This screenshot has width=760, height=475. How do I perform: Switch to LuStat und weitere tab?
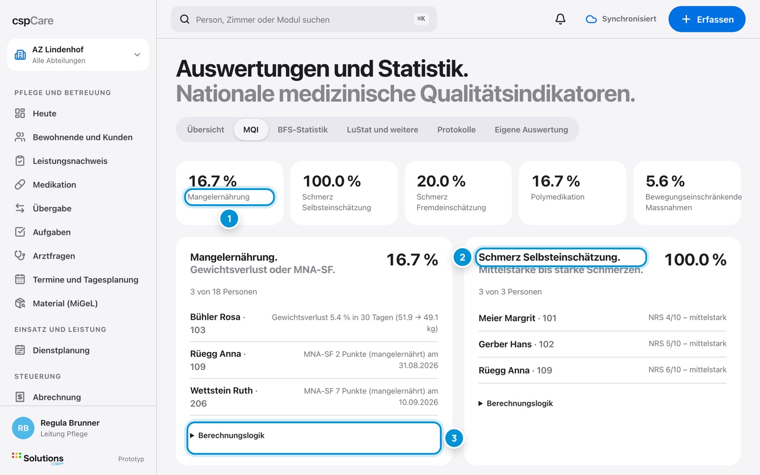382,130
